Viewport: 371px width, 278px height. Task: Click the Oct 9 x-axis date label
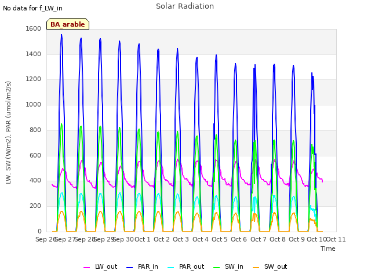coord(297,239)
